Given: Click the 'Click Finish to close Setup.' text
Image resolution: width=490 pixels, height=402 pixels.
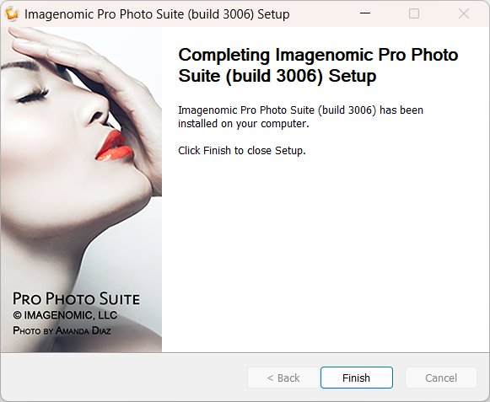Looking at the screenshot, I should (242, 151).
